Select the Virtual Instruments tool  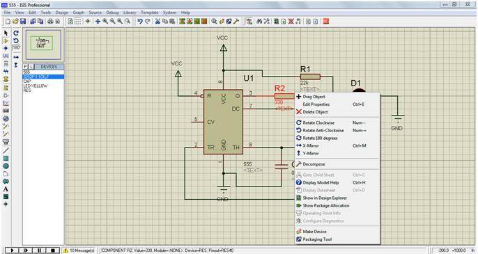pyautogui.click(x=6, y=141)
